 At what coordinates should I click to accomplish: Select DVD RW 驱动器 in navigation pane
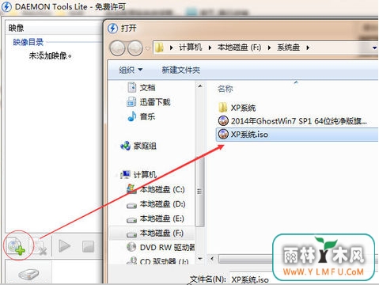[161, 247]
